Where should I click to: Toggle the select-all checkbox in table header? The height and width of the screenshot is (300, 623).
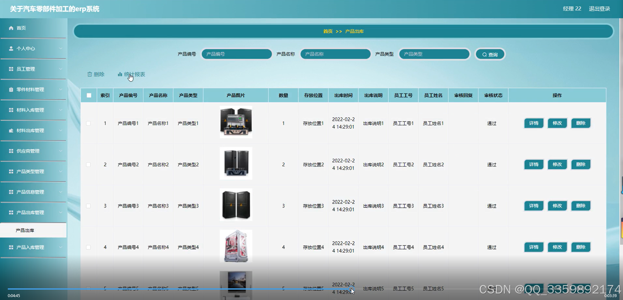(x=88, y=95)
